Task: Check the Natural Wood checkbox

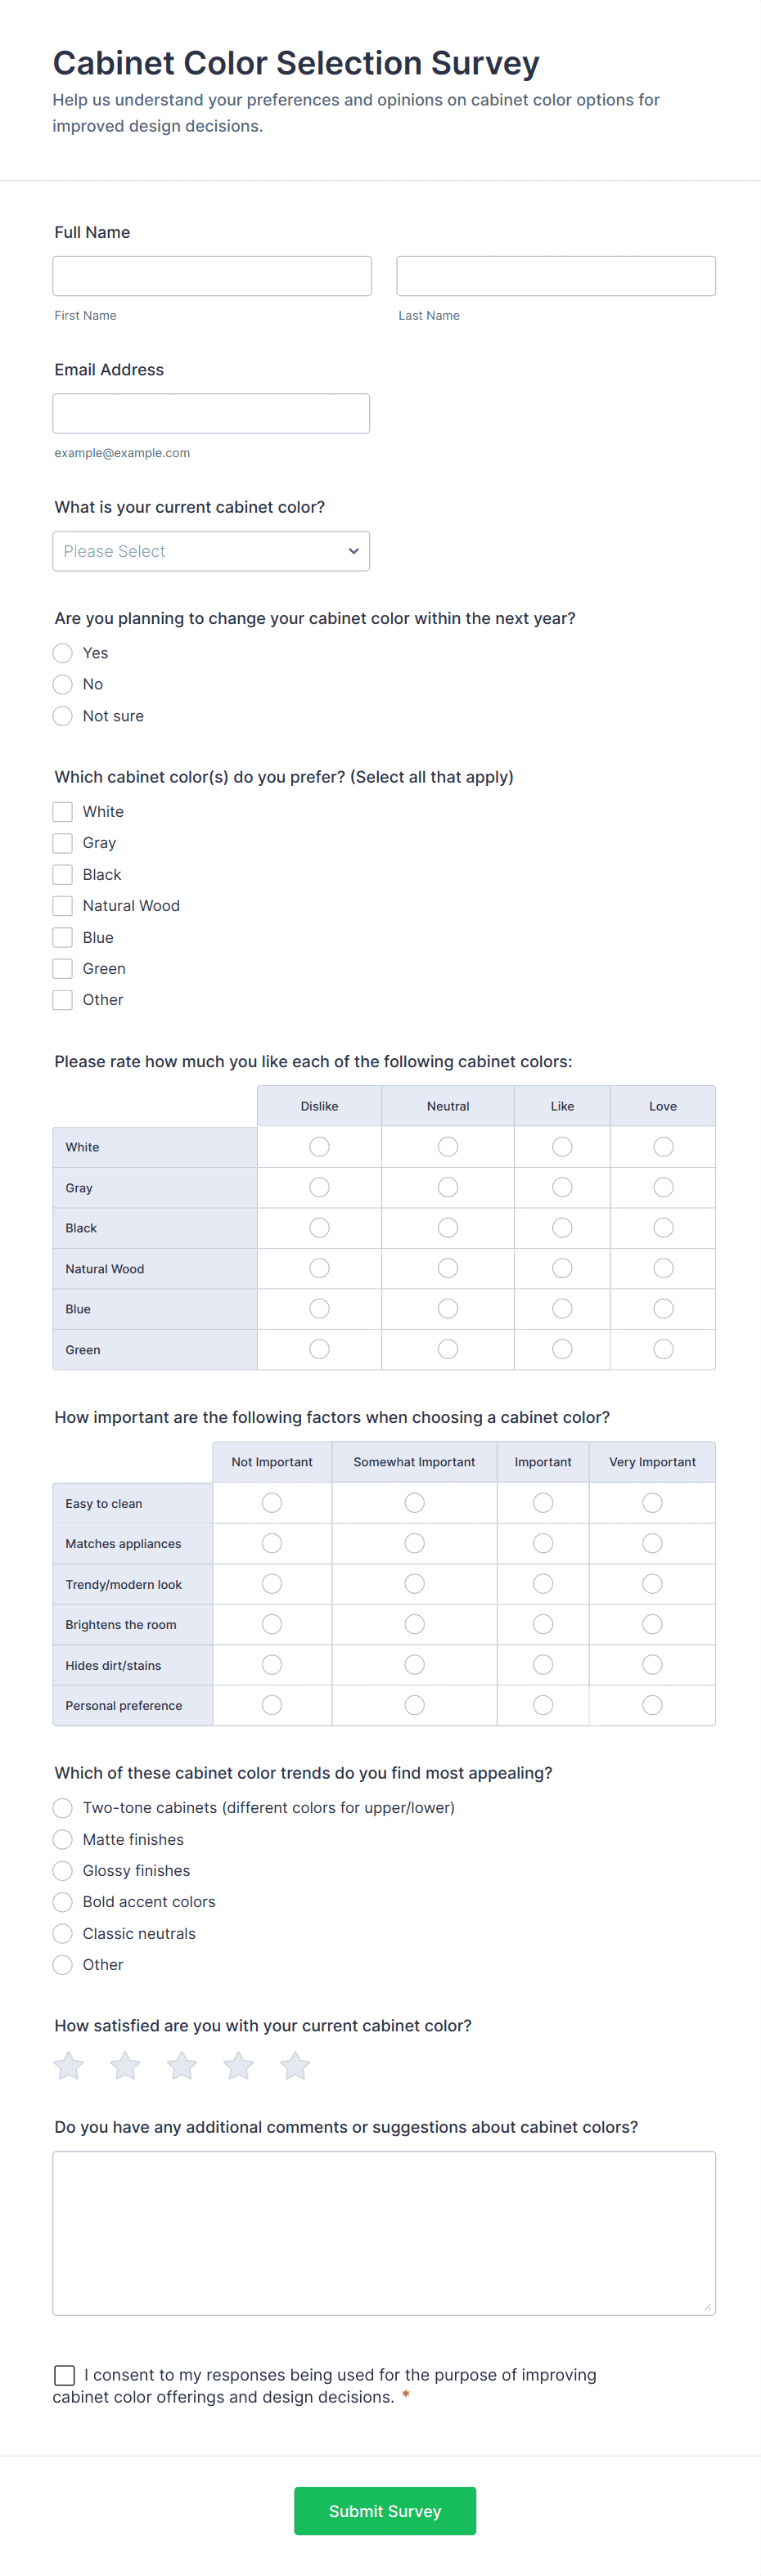Action: (x=62, y=905)
